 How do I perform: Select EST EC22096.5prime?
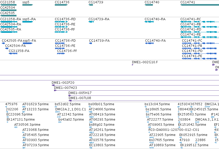pyautogui.click(x=7, y=117)
